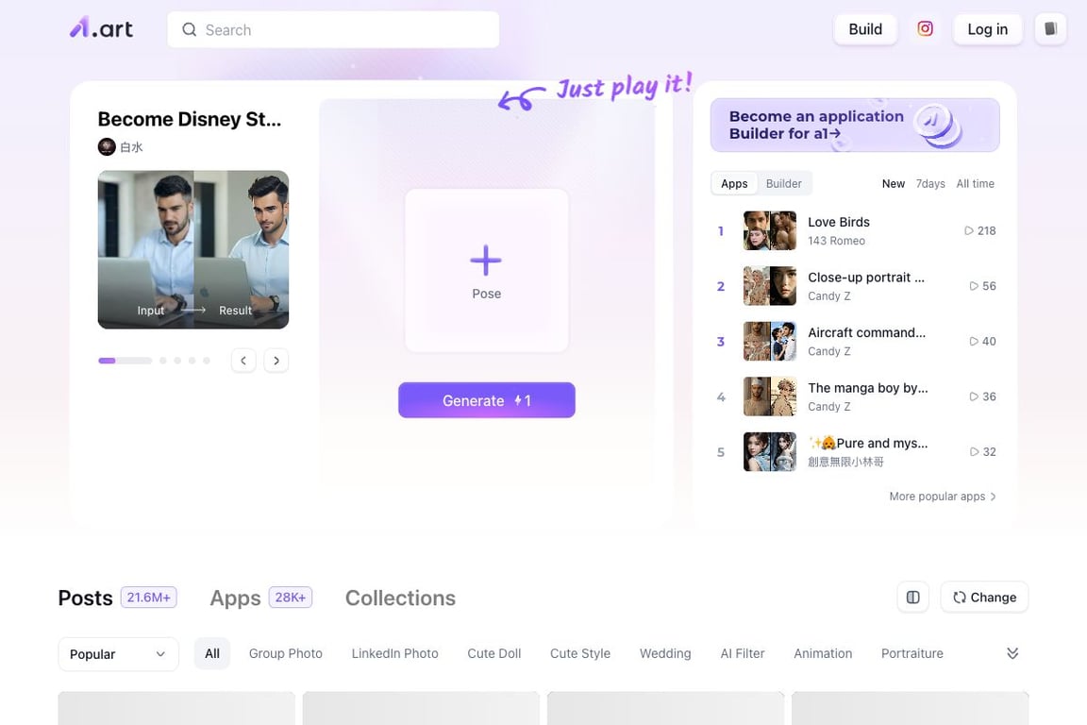Image resolution: width=1087 pixels, height=725 pixels.
Task: Filter by Cute Doll
Action: click(493, 653)
